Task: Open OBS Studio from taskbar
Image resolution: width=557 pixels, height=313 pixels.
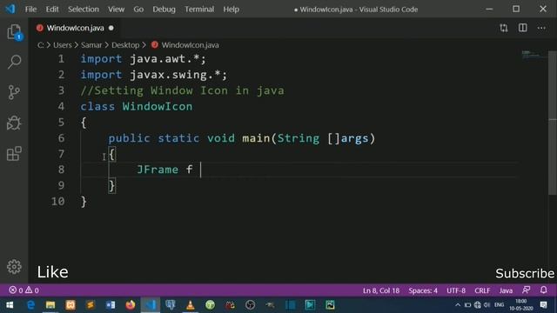Action: pos(250,305)
